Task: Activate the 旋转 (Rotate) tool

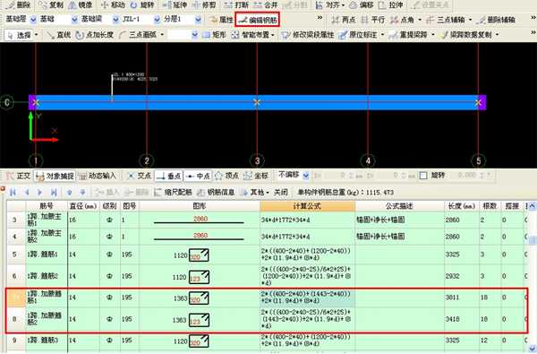Action: [x=142, y=4]
